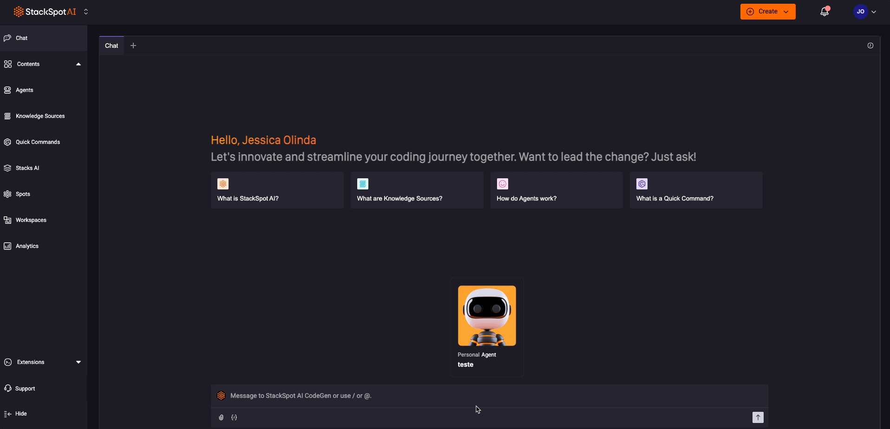Hide the sidebar with Hide button

[x=20, y=414]
